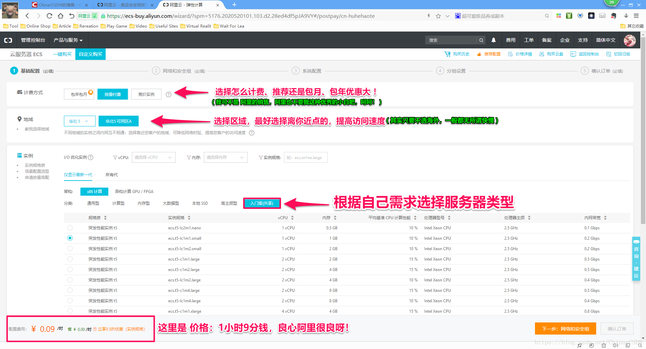This screenshot has width=646, height=349.
Task: Select 通用型 instance category
Action: pyautogui.click(x=93, y=203)
